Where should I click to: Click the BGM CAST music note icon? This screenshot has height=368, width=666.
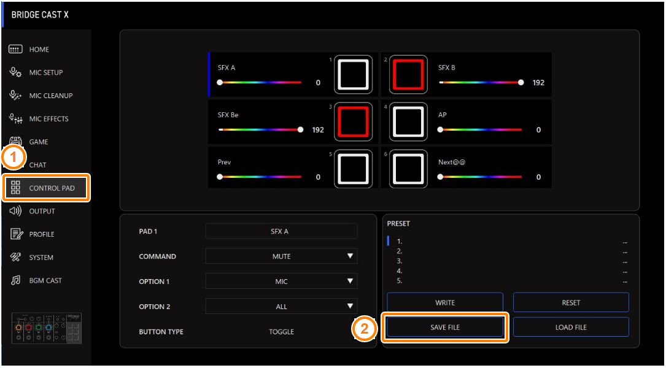[x=15, y=280]
